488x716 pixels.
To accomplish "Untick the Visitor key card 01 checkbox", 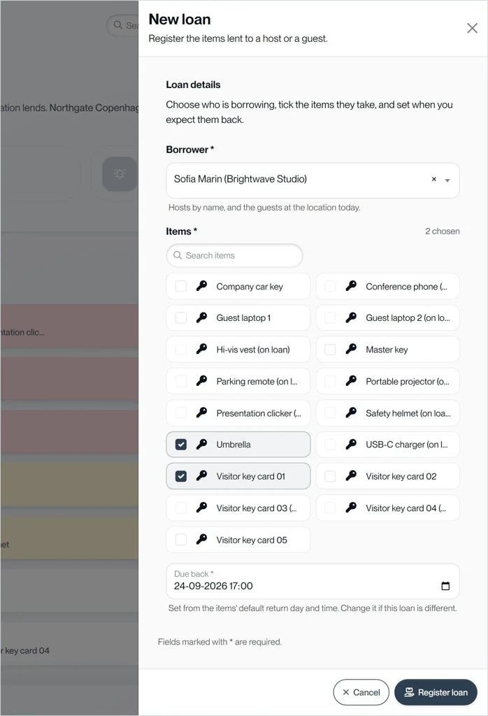I will point(181,476).
